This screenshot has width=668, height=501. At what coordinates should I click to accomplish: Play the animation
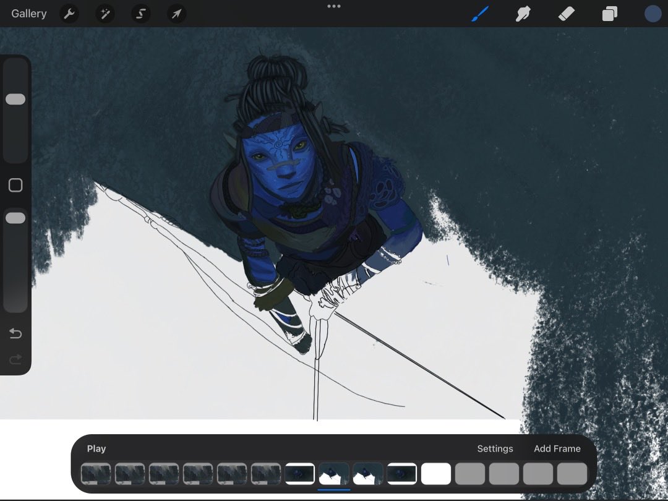pos(96,448)
